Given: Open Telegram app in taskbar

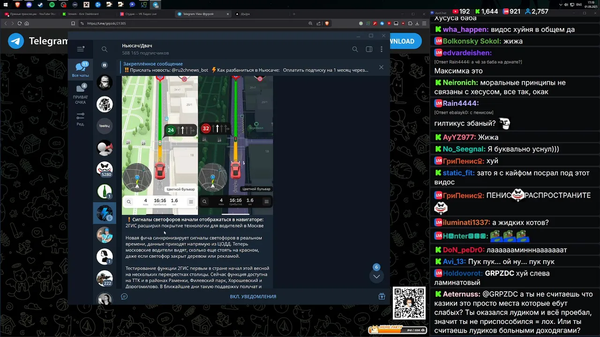Looking at the screenshot, I should [156, 4].
